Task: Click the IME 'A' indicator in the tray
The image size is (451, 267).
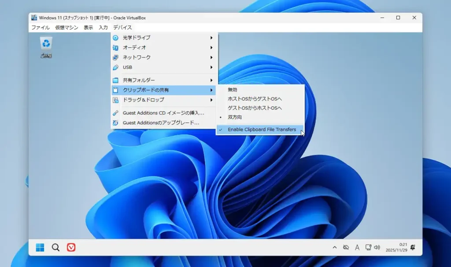Action: click(x=357, y=247)
